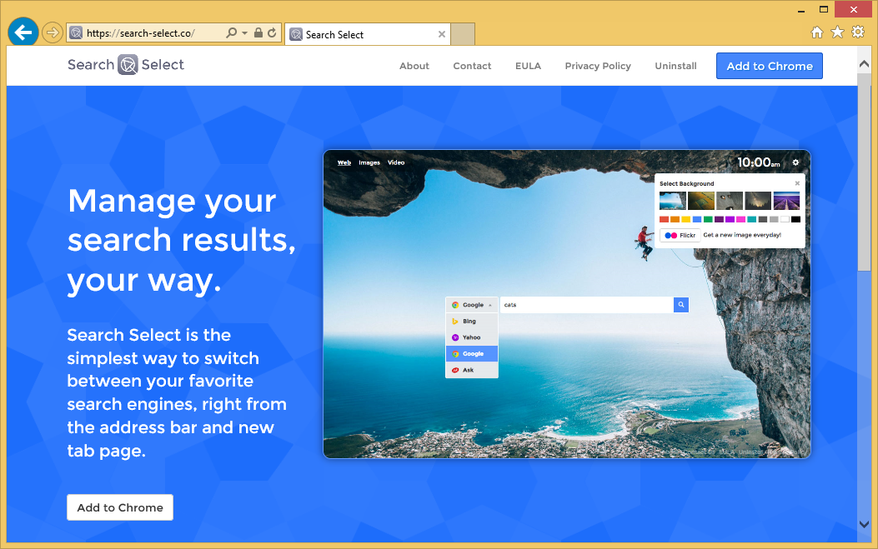The width and height of the screenshot is (878, 549).
Task: Pick the green color swatch
Action: 708,219
